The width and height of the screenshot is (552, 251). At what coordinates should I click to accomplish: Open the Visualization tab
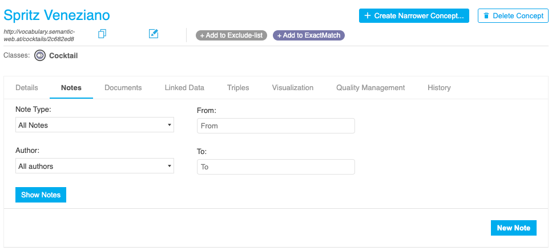pyautogui.click(x=292, y=88)
